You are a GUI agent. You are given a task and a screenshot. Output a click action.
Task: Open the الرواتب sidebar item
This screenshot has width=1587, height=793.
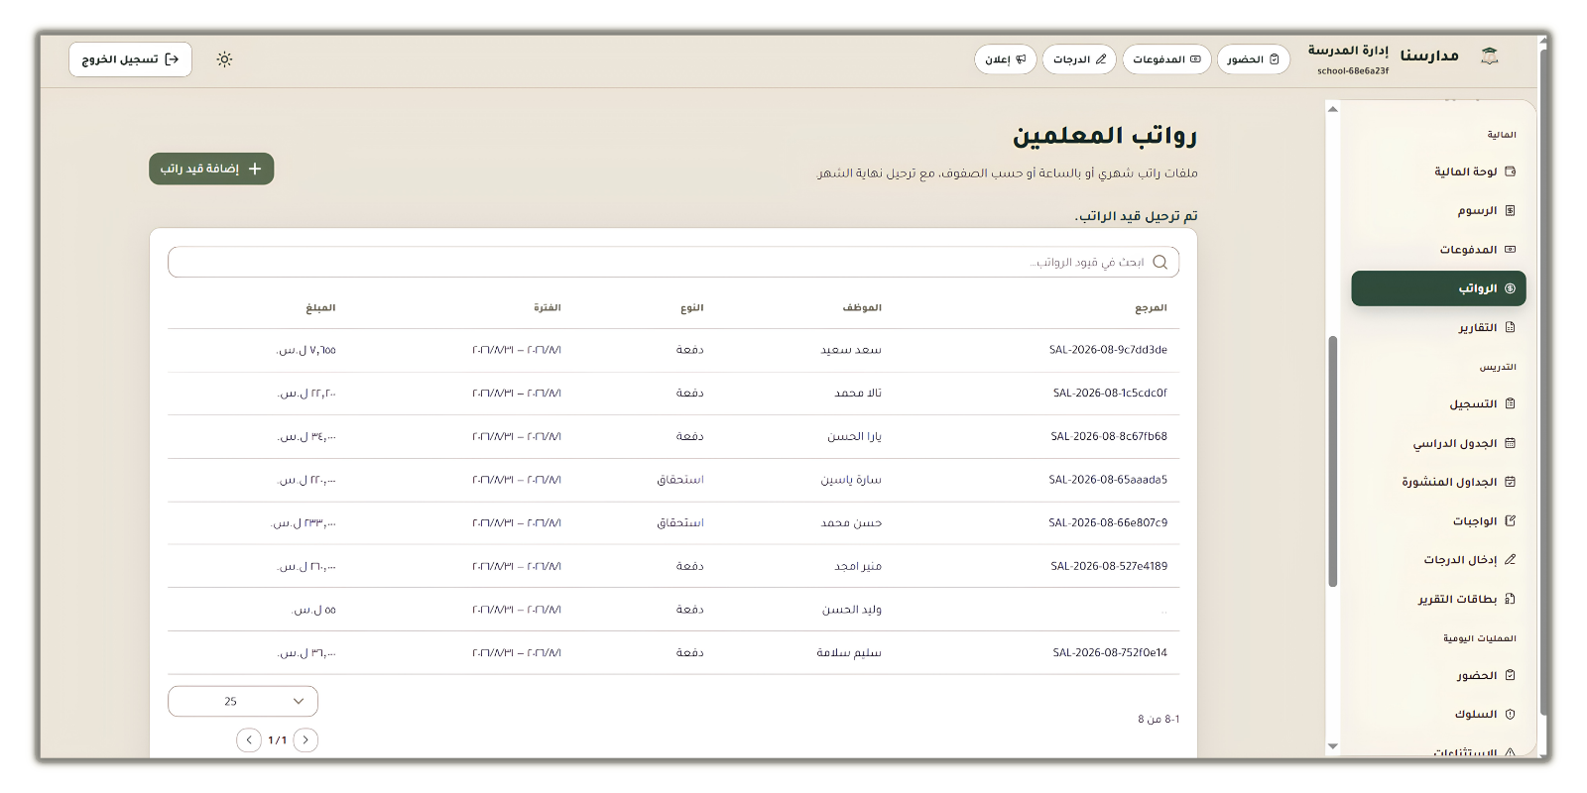click(1438, 288)
